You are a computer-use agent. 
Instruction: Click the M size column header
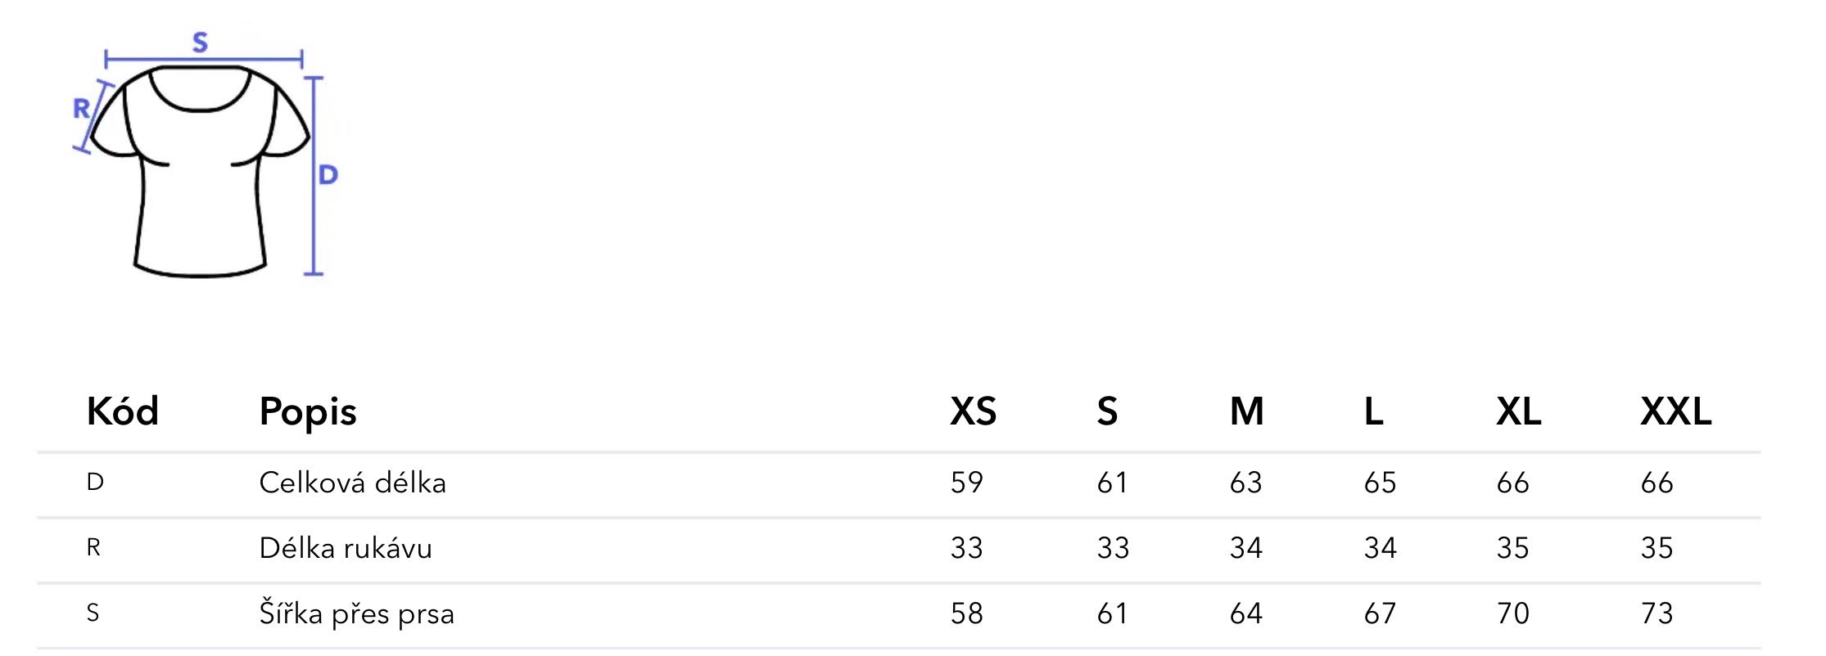(1246, 411)
